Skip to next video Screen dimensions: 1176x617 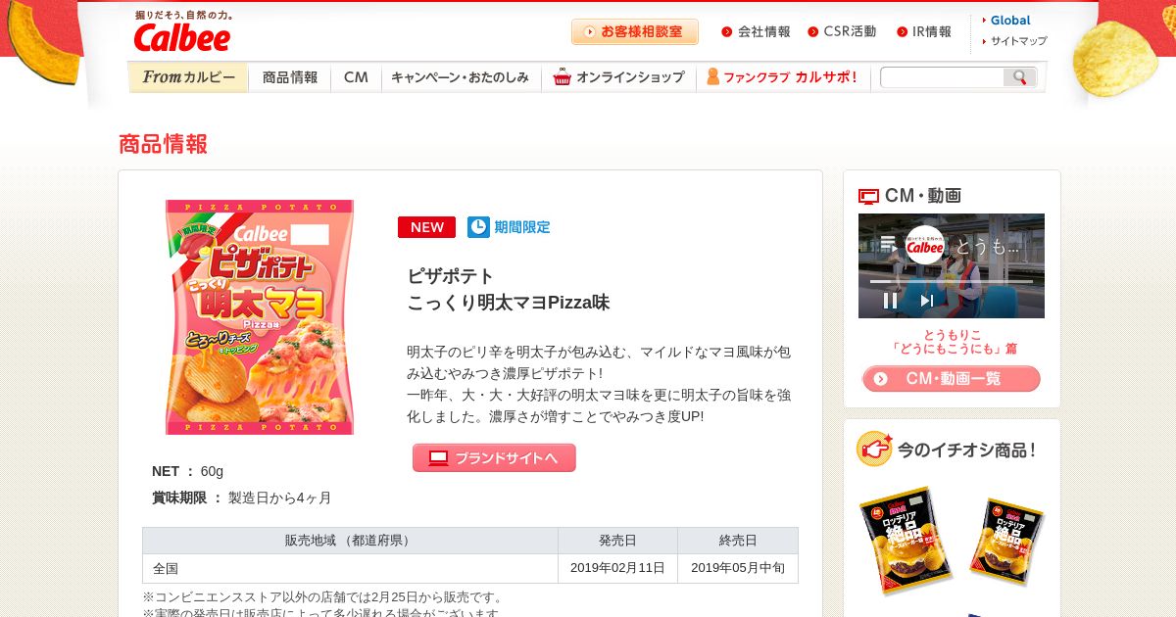(x=927, y=301)
